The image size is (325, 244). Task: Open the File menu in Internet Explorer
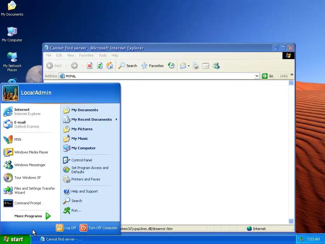click(x=49, y=55)
